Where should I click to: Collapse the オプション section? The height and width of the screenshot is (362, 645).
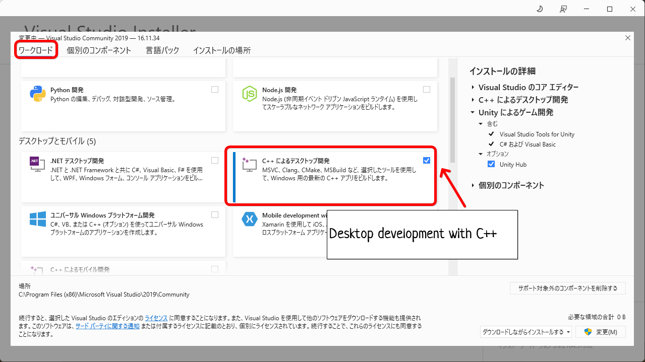[x=481, y=154]
